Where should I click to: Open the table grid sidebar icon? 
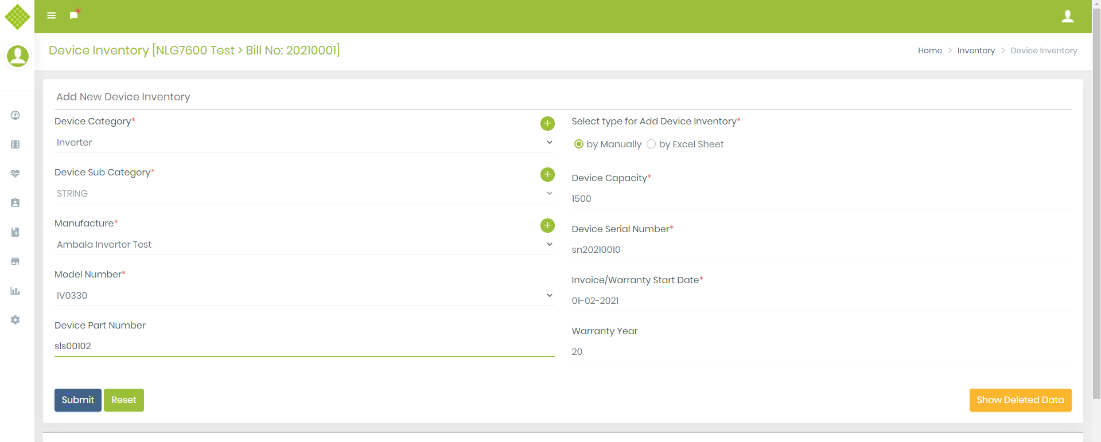pyautogui.click(x=15, y=144)
